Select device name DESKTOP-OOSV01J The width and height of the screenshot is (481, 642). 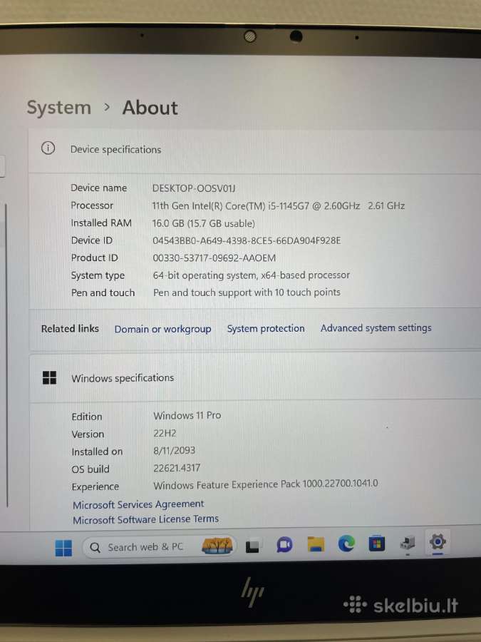[194, 188]
